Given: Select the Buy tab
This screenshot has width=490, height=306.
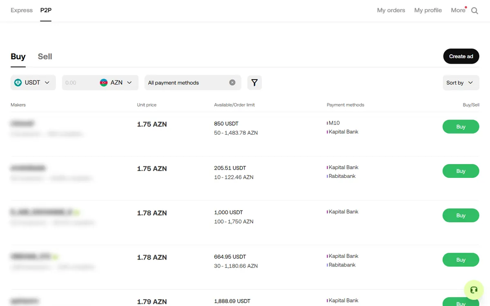Looking at the screenshot, I should tap(18, 56).
